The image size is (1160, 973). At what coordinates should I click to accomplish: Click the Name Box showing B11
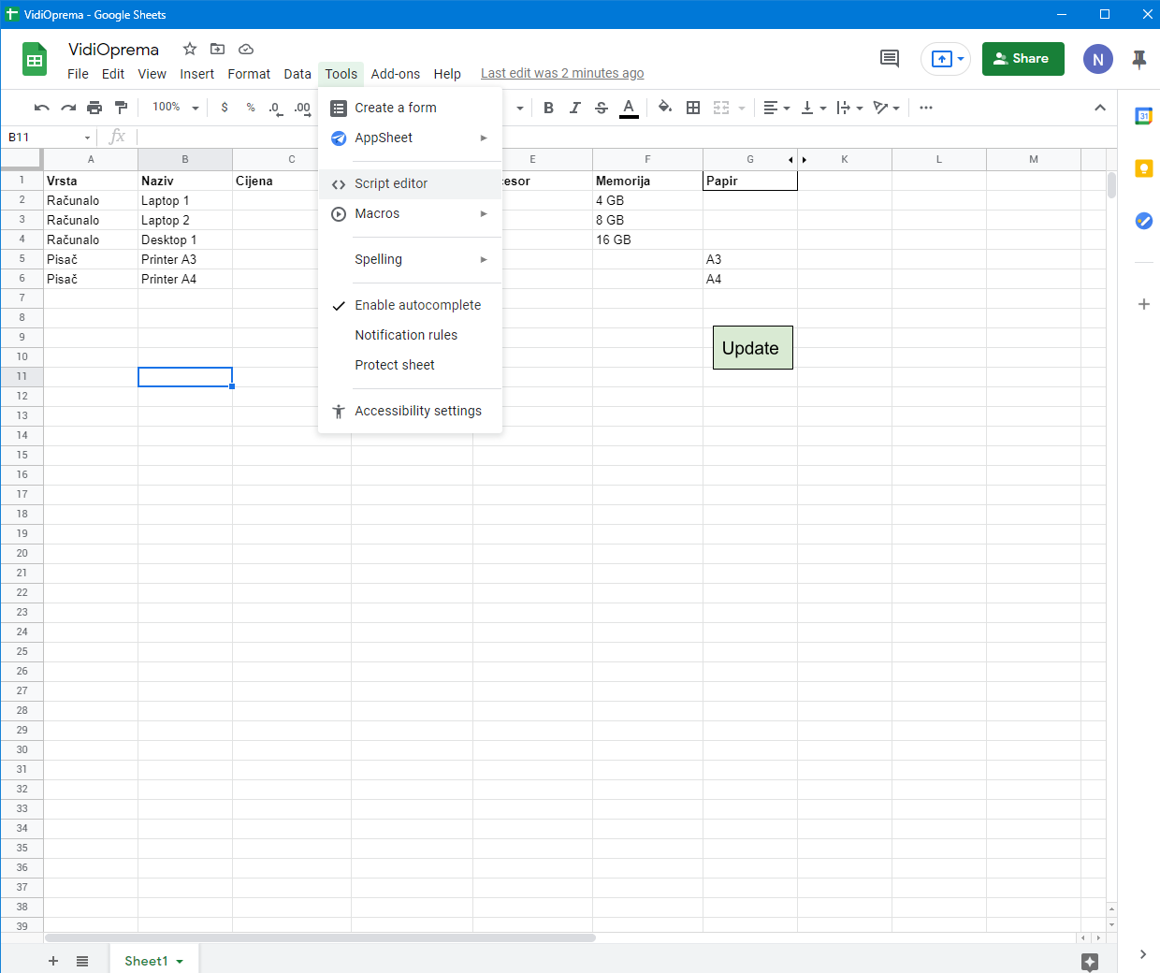(47, 138)
